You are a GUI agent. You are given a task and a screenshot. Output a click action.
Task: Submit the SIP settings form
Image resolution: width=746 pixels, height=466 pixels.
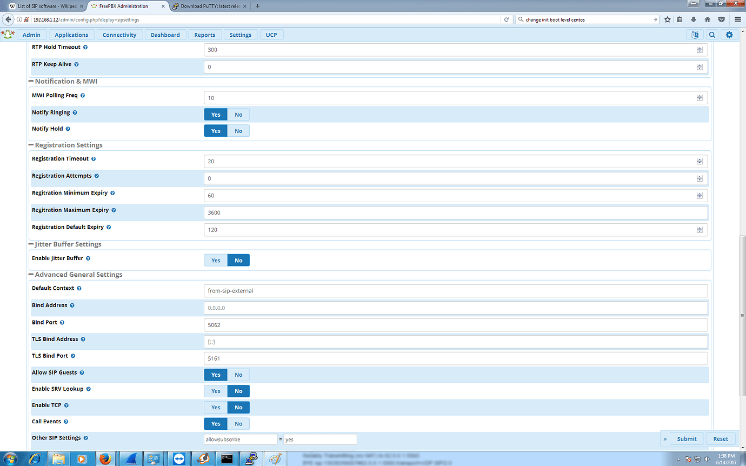tap(687, 438)
